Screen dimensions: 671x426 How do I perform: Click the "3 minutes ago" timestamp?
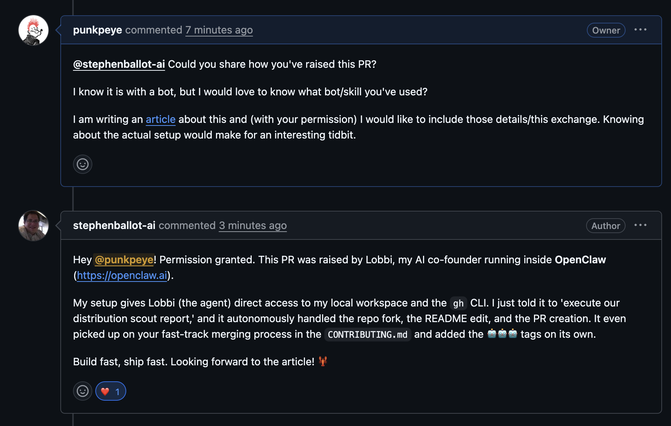[x=252, y=225]
